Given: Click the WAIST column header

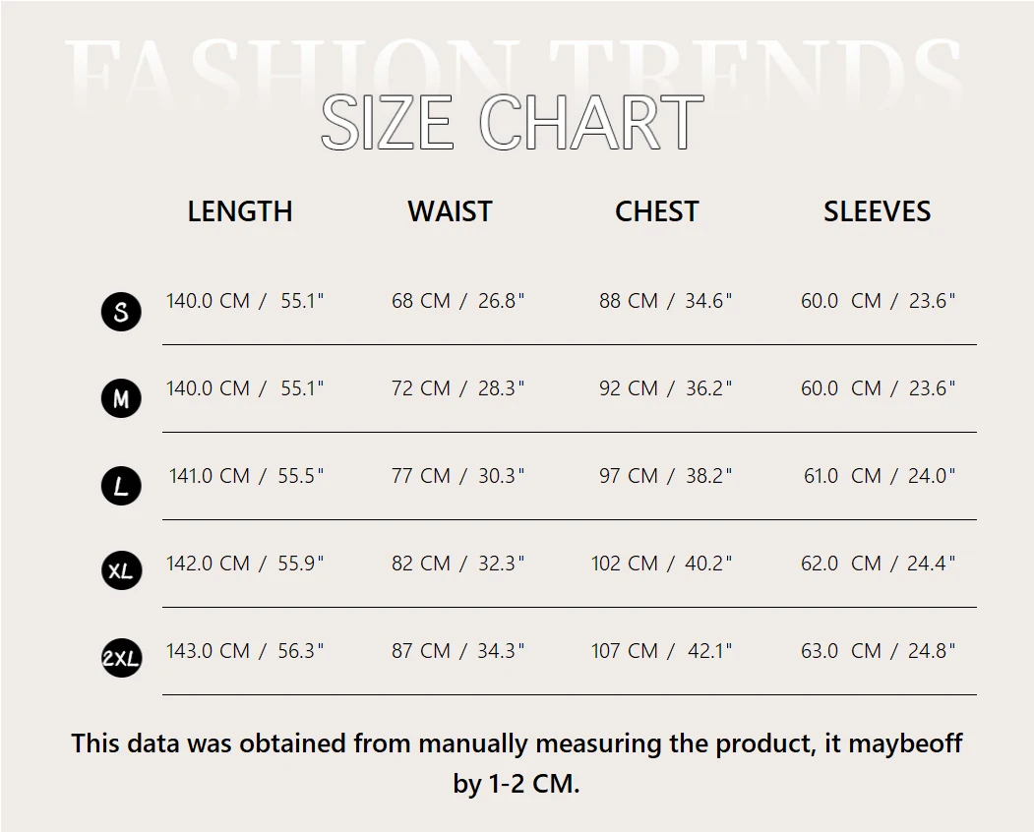Looking at the screenshot, I should (450, 211).
